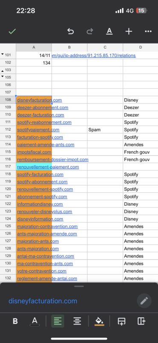Select column D header

[x=140, y=47]
